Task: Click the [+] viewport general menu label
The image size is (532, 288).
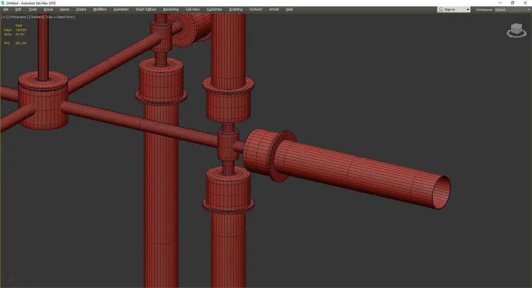Action: click(4, 17)
